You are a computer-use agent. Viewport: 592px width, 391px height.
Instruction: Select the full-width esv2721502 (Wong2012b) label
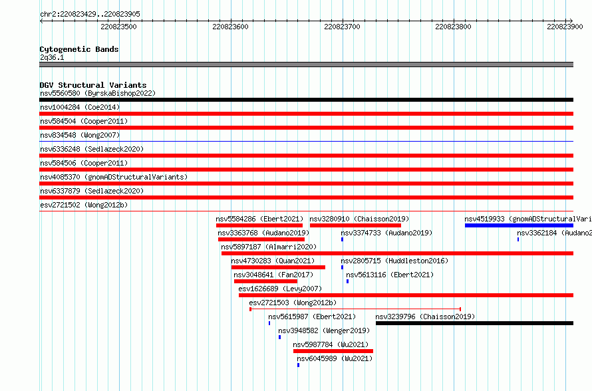(x=84, y=205)
